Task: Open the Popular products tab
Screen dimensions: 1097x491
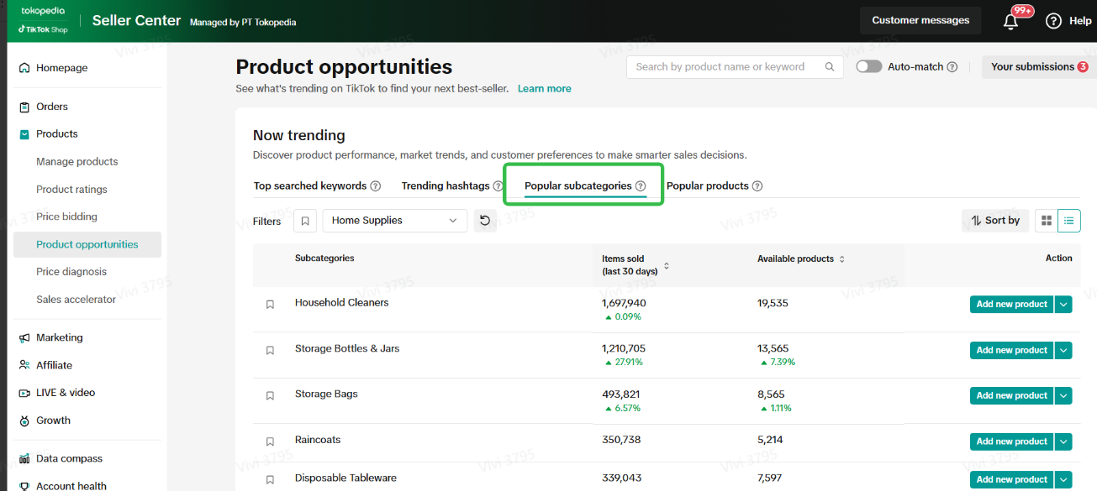Action: [707, 186]
